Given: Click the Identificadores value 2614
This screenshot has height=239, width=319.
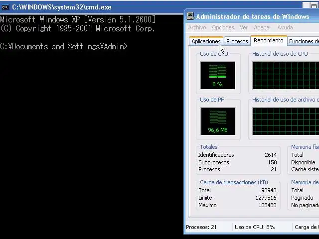Looking at the screenshot, I should pyautogui.click(x=271, y=155).
